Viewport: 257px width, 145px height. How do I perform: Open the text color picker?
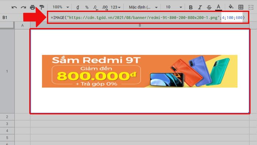coord(218,7)
